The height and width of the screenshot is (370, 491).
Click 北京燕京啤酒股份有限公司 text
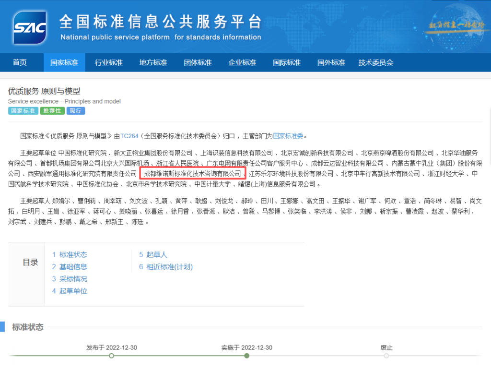(397, 153)
